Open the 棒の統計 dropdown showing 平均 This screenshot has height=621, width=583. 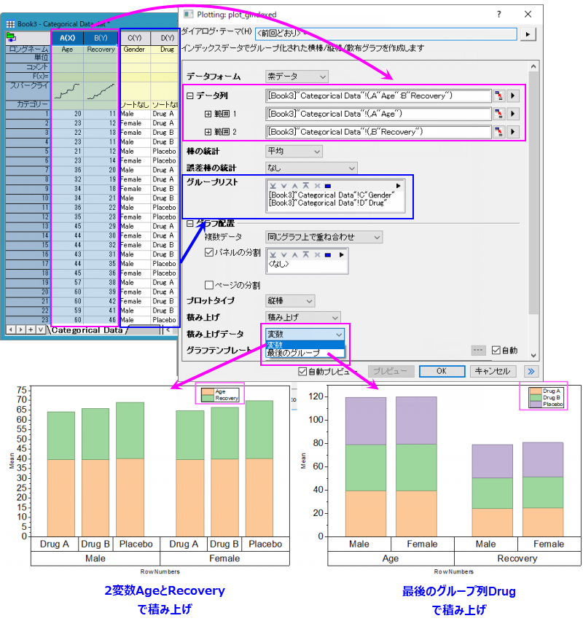point(294,152)
